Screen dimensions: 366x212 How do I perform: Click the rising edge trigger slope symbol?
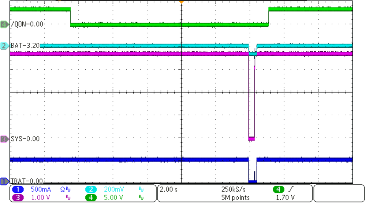[x=291, y=190]
